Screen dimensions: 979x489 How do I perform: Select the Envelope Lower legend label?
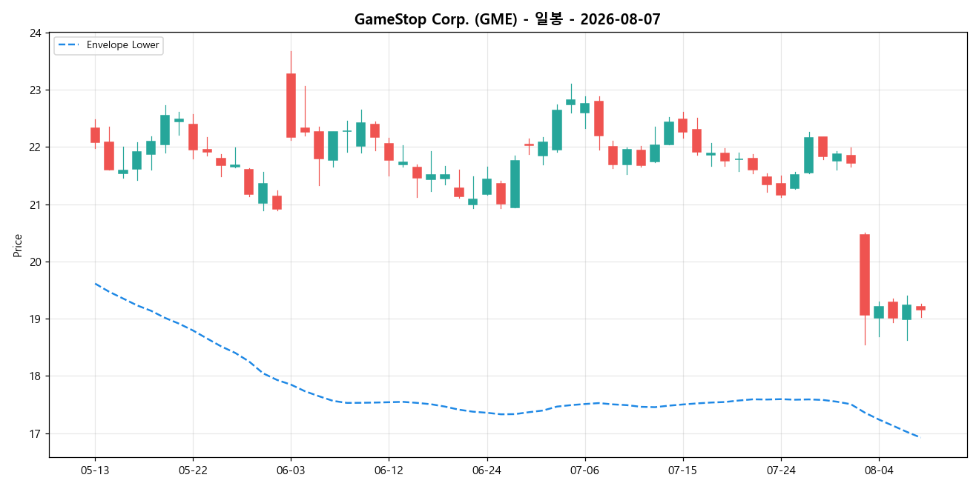(123, 45)
